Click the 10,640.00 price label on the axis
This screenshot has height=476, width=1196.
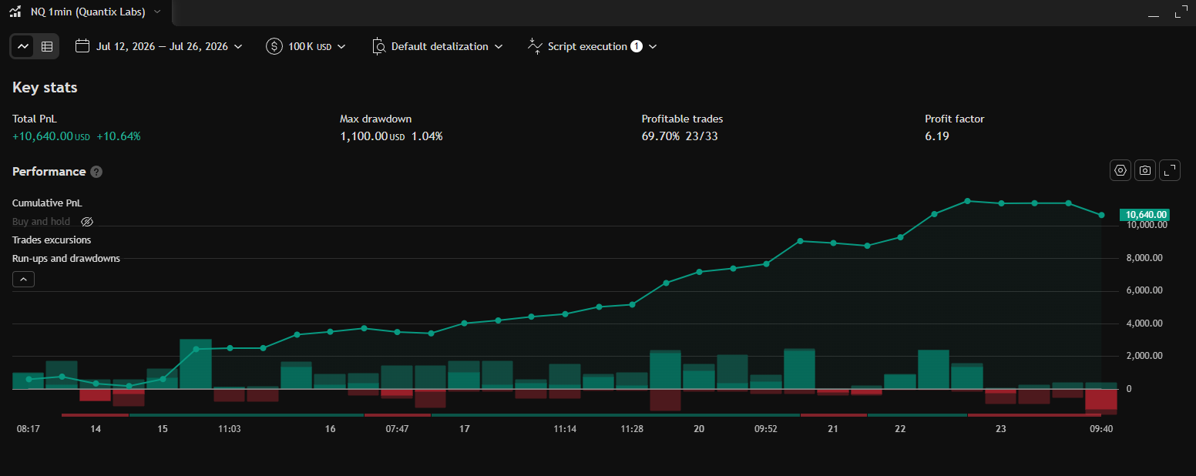tap(1144, 215)
